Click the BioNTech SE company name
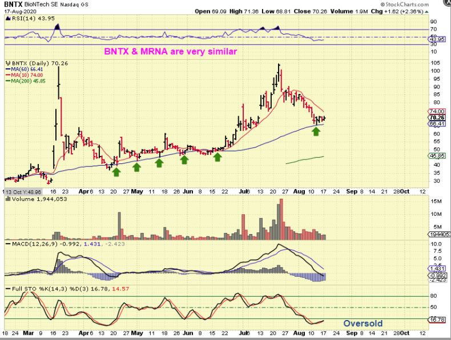451x340 pixels. pos(42,5)
